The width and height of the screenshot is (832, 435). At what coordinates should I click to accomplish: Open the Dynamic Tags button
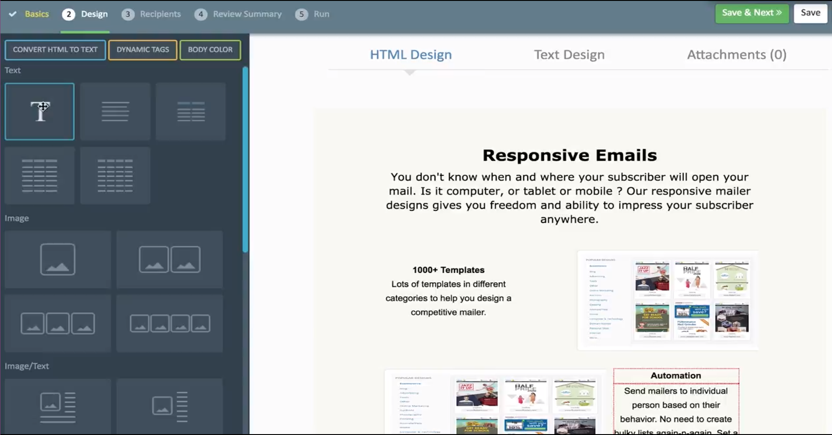coord(143,50)
